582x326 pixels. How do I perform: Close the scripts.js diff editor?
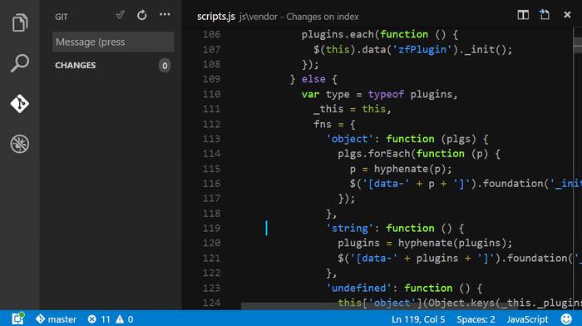[x=567, y=15]
